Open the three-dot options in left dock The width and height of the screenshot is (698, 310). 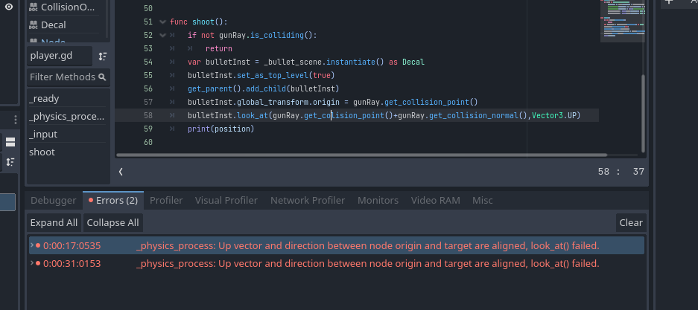point(16,120)
